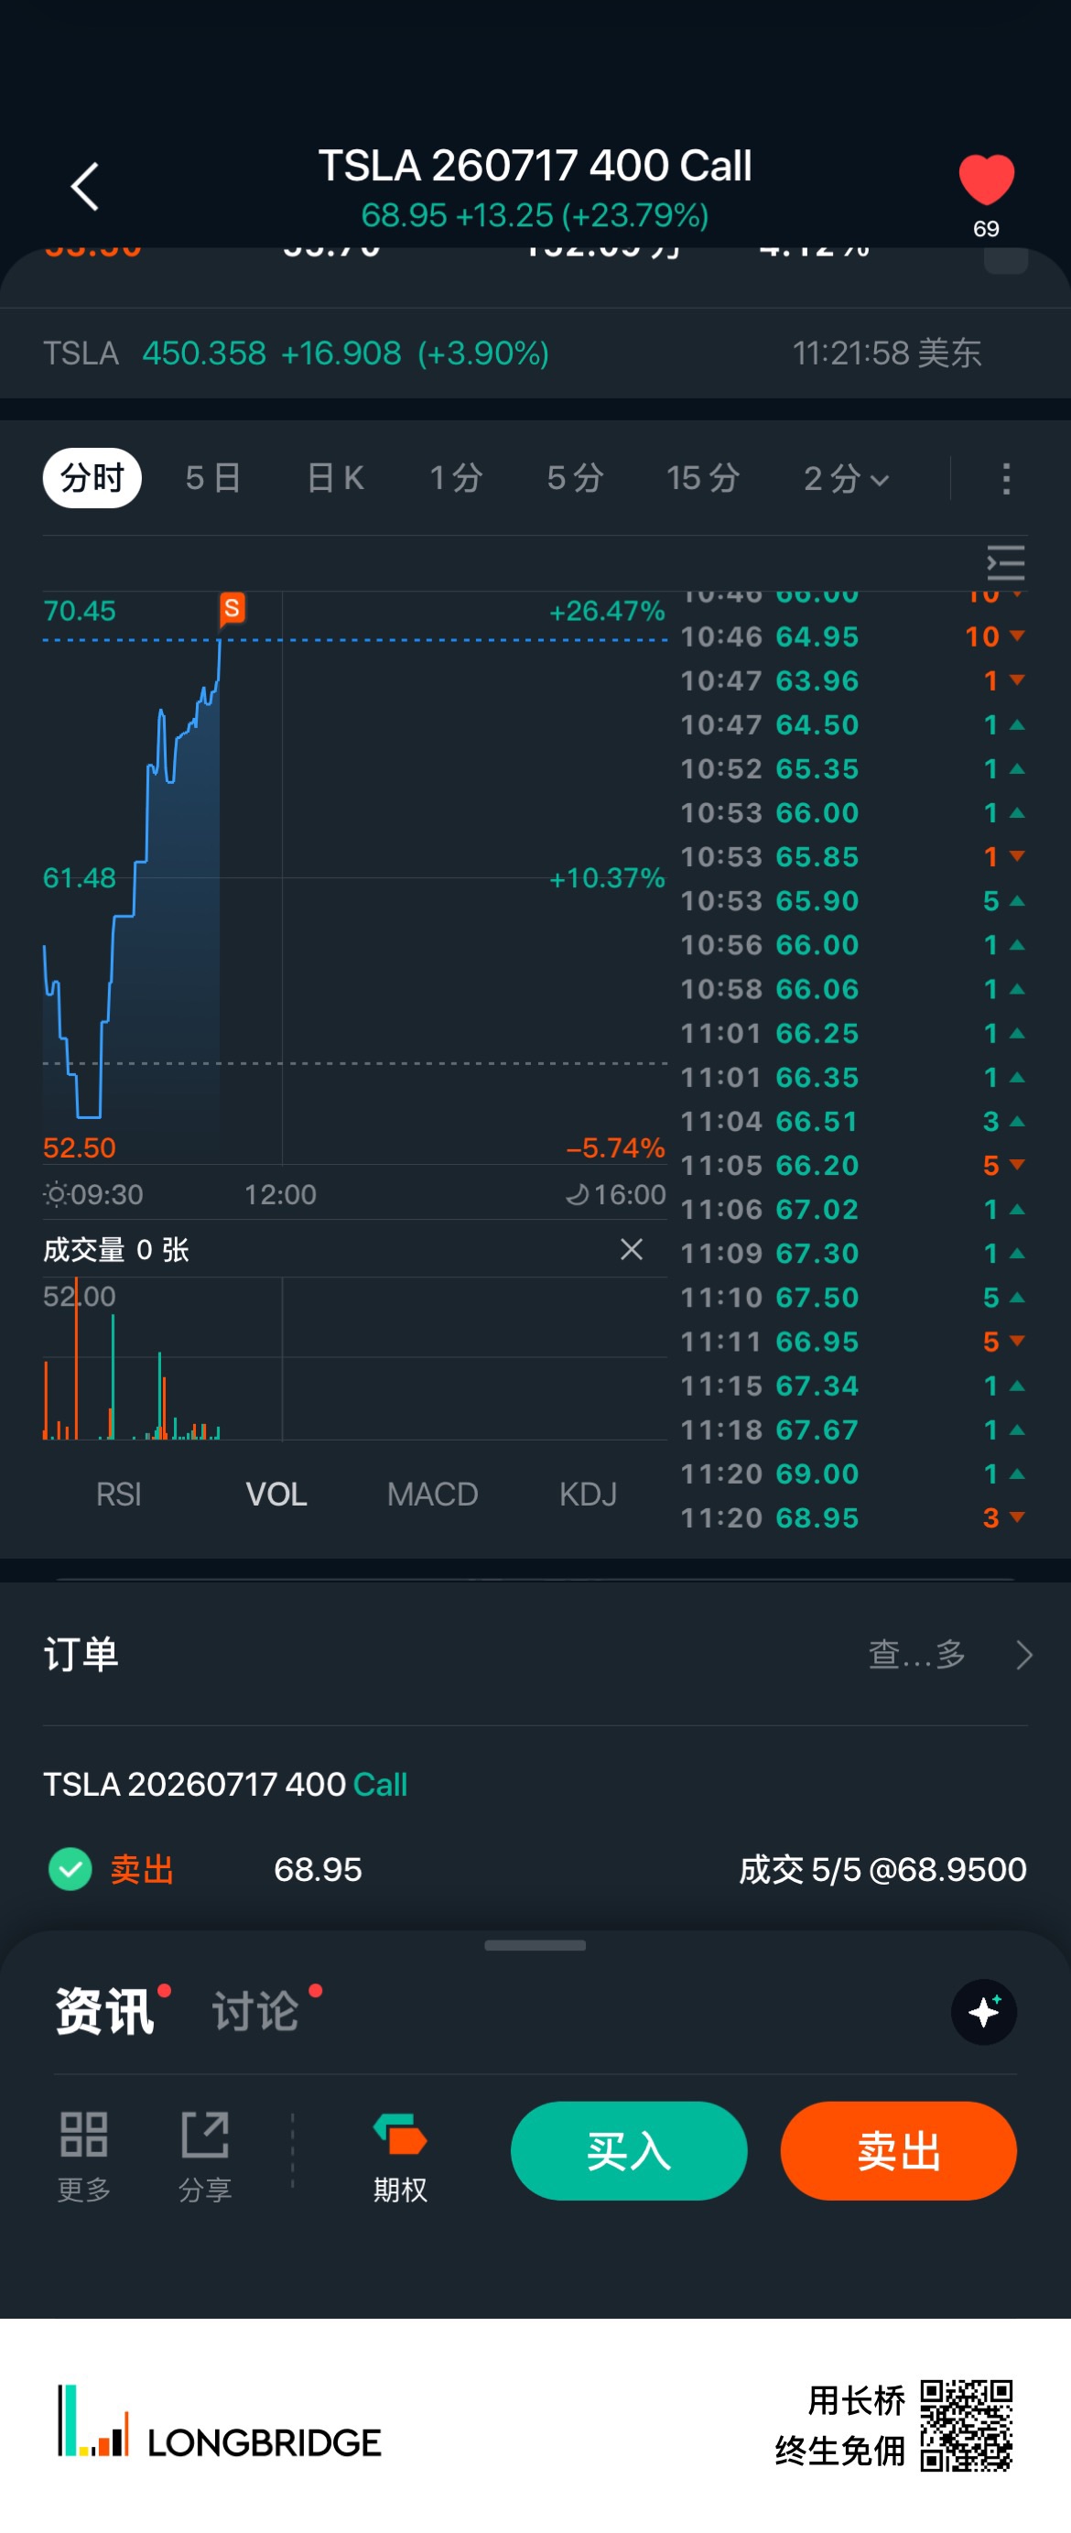The width and height of the screenshot is (1071, 2533).
Task: Open the filled 卖出 68.95 order row
Action: coord(535,1869)
